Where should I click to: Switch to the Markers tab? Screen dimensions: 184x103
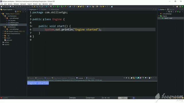31,78
